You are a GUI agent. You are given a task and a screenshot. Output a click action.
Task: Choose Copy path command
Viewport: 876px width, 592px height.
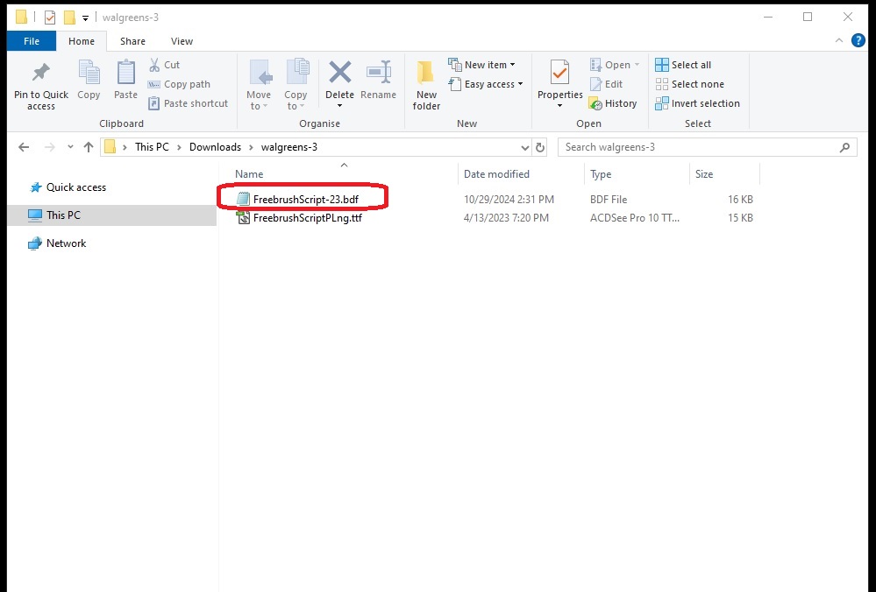coord(179,84)
